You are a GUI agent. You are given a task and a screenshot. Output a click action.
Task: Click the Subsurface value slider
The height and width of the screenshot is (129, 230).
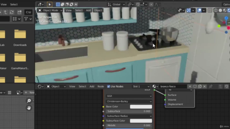(129, 111)
